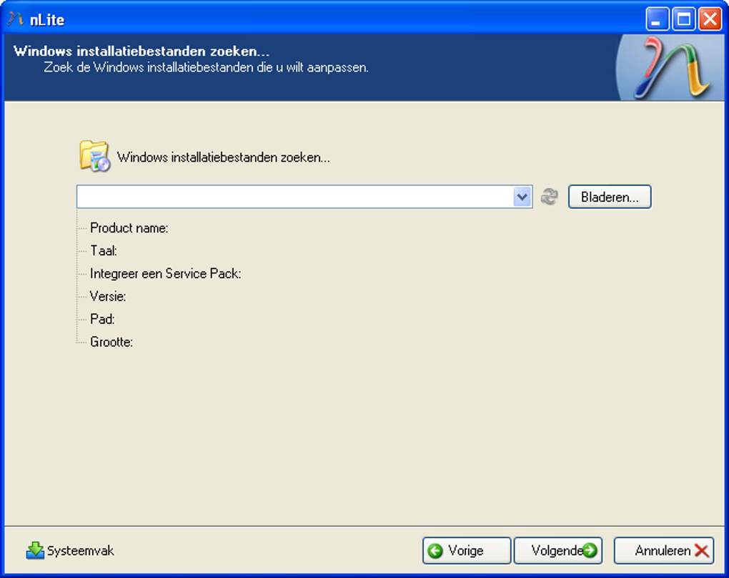Viewport: 729px width, 578px height.
Task: Minimize the nLite window
Action: (x=657, y=19)
